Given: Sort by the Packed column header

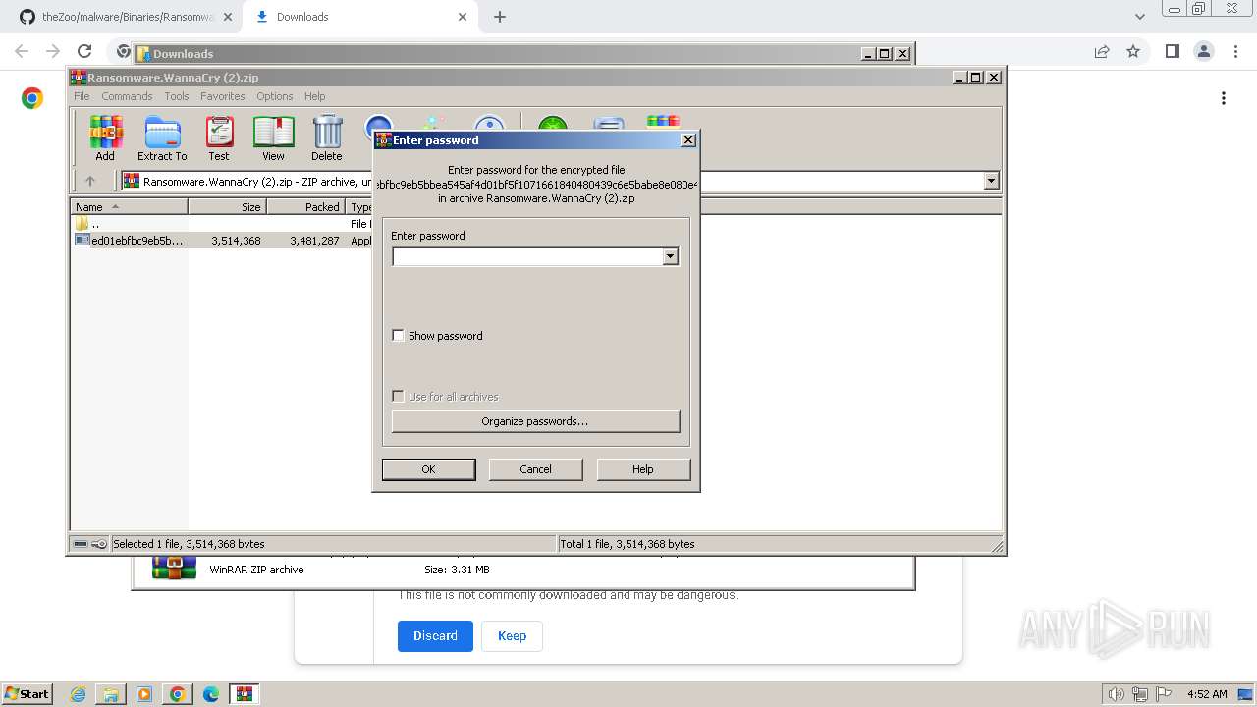Looking at the screenshot, I should point(305,206).
